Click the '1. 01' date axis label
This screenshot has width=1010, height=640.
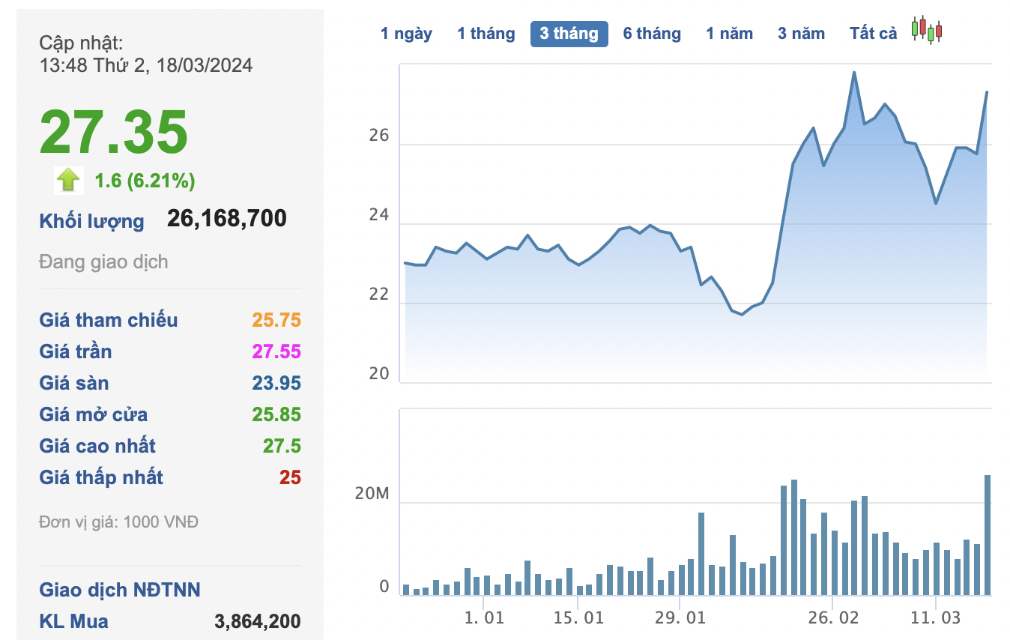484,619
